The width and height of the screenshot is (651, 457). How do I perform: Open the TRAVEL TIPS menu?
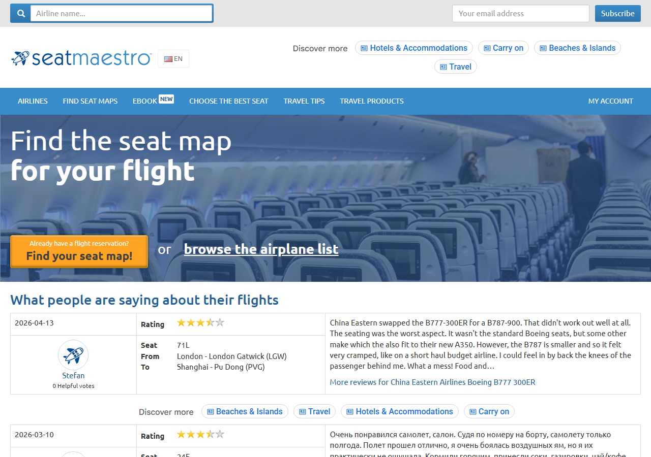pos(304,101)
